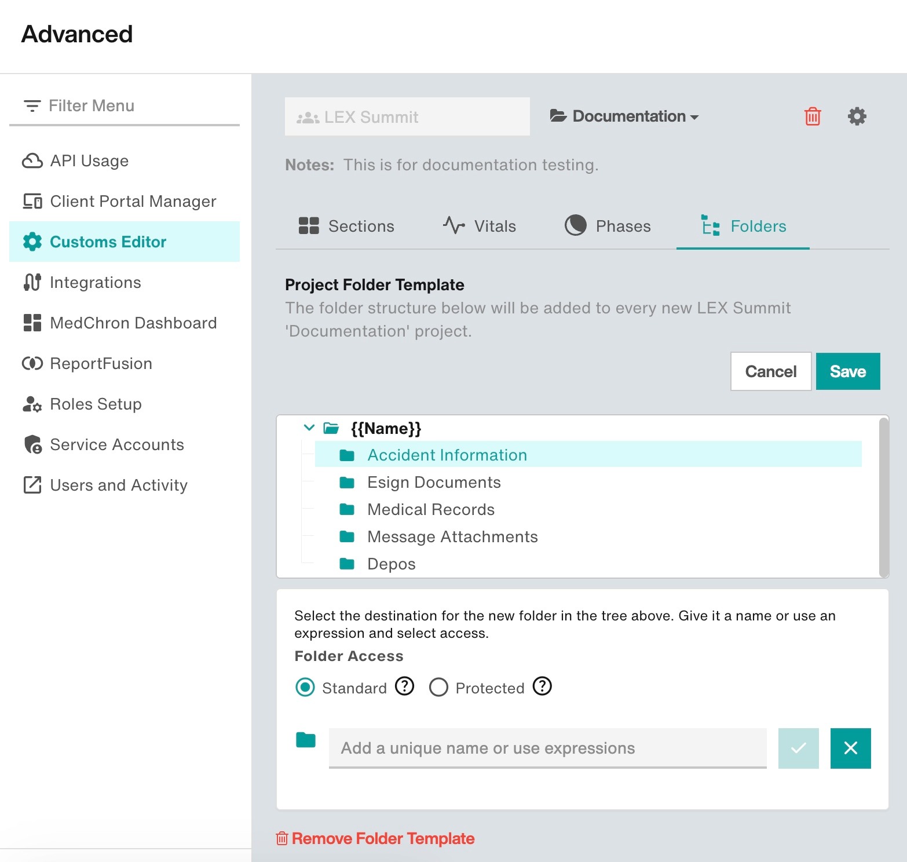Select the {{Name}} root folder

tap(386, 428)
